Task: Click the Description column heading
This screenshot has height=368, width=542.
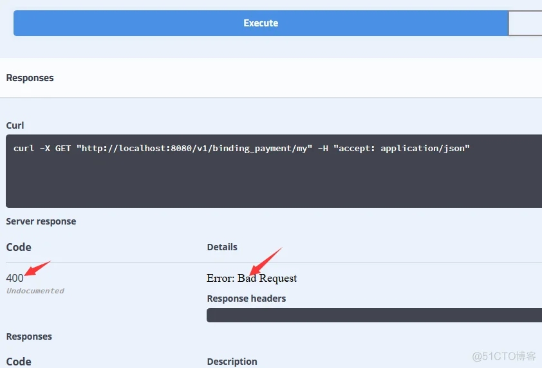Action: pyautogui.click(x=232, y=362)
